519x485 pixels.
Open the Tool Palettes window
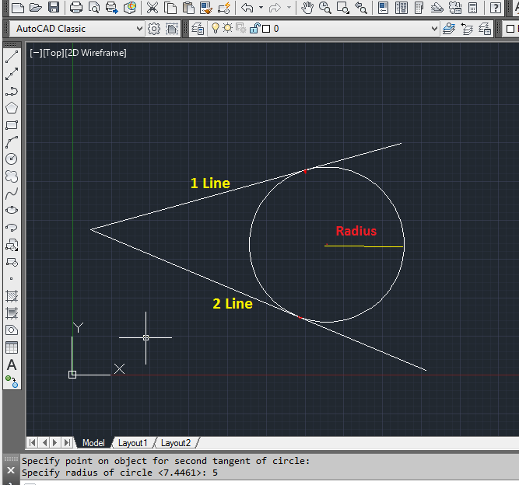point(419,7)
